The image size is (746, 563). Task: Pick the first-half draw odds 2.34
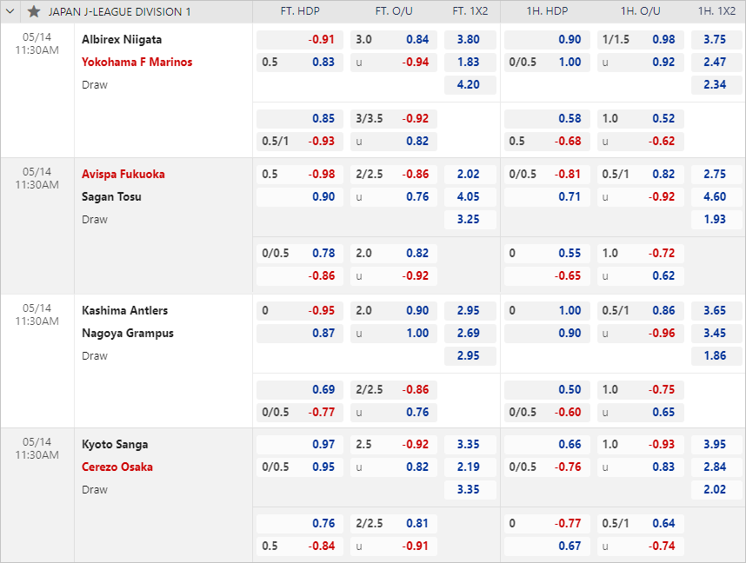pyautogui.click(x=716, y=84)
